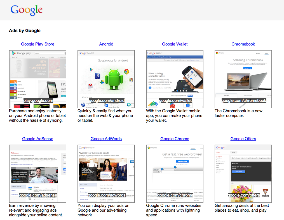Click the google.com/adwords URL overlay
The height and width of the screenshot is (220, 284).
[107, 195]
